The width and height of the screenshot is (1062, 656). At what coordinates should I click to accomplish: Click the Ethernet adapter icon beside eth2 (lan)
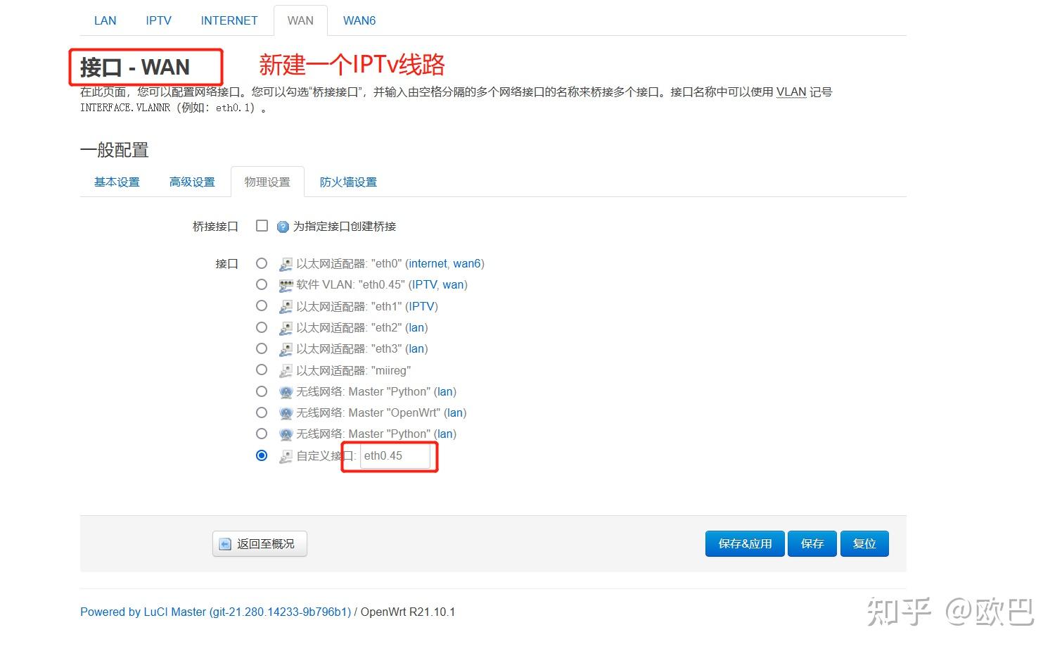pos(286,327)
